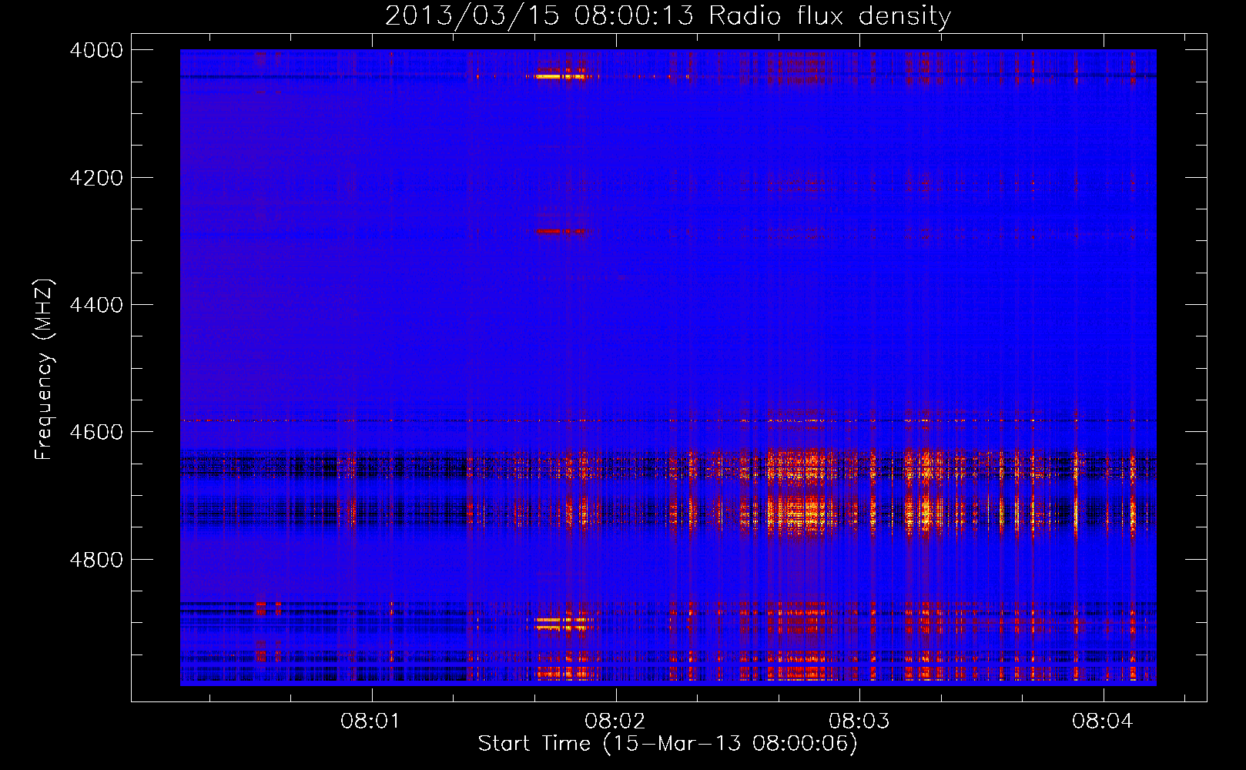1246x770 pixels.
Task: Click the "08:04" time axis label
Action: tap(1102, 721)
